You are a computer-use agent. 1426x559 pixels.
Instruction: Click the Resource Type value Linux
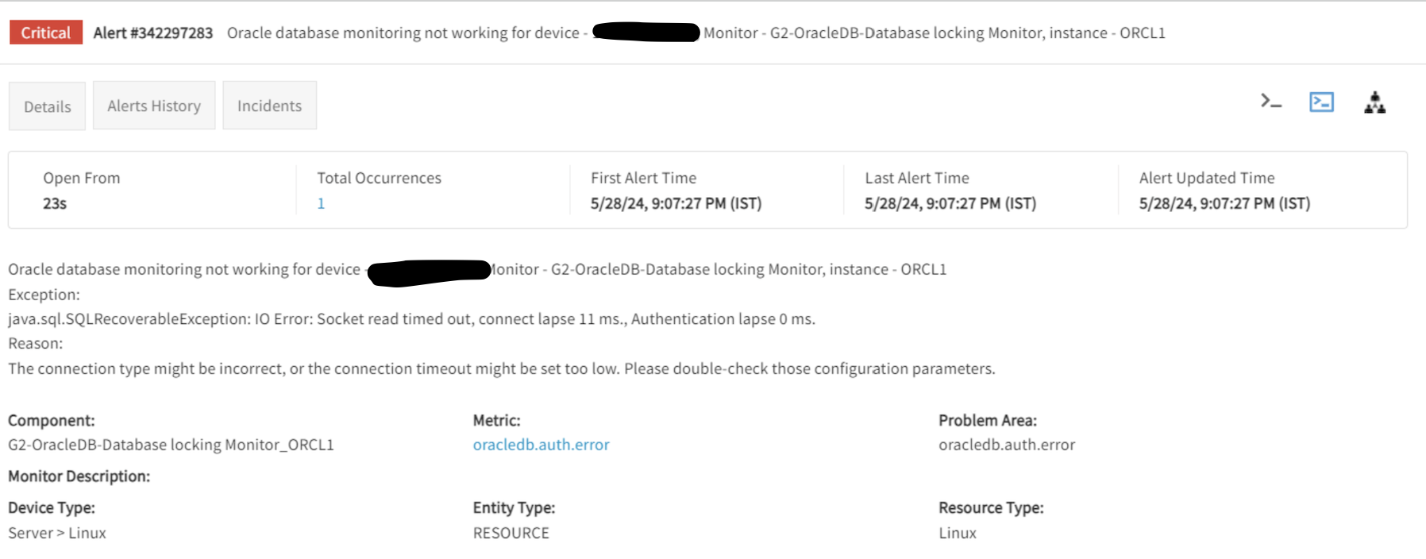(957, 533)
